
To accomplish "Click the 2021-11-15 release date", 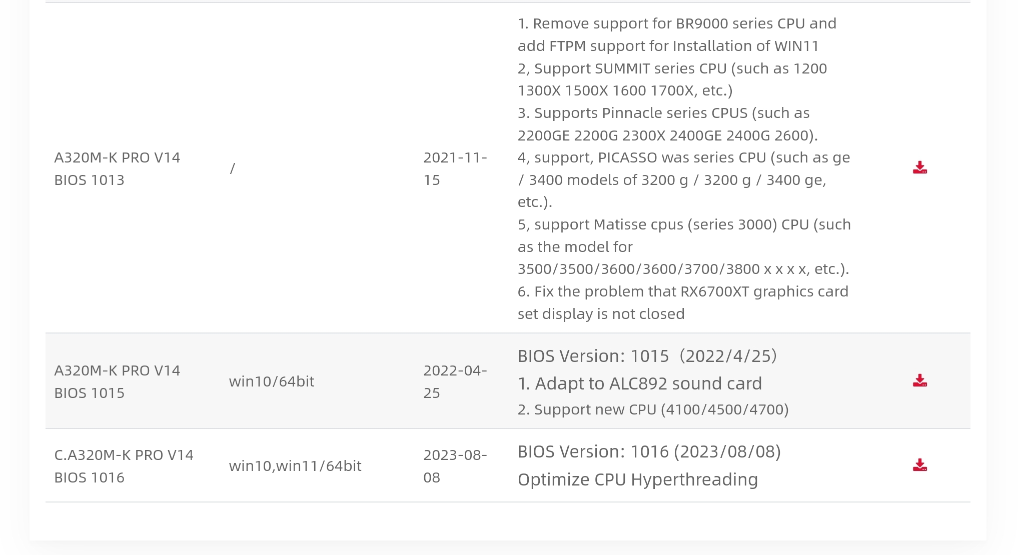I will (455, 168).
